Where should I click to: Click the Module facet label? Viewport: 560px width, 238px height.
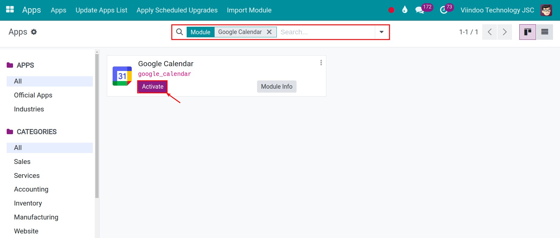[x=200, y=32]
